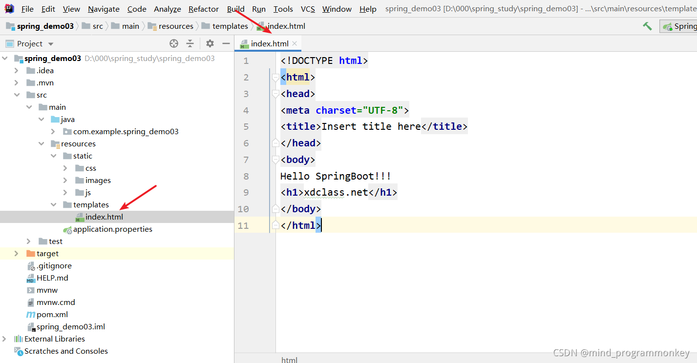Click templates breadcrumb in navigation bar
The height and width of the screenshot is (363, 697).
click(x=225, y=26)
